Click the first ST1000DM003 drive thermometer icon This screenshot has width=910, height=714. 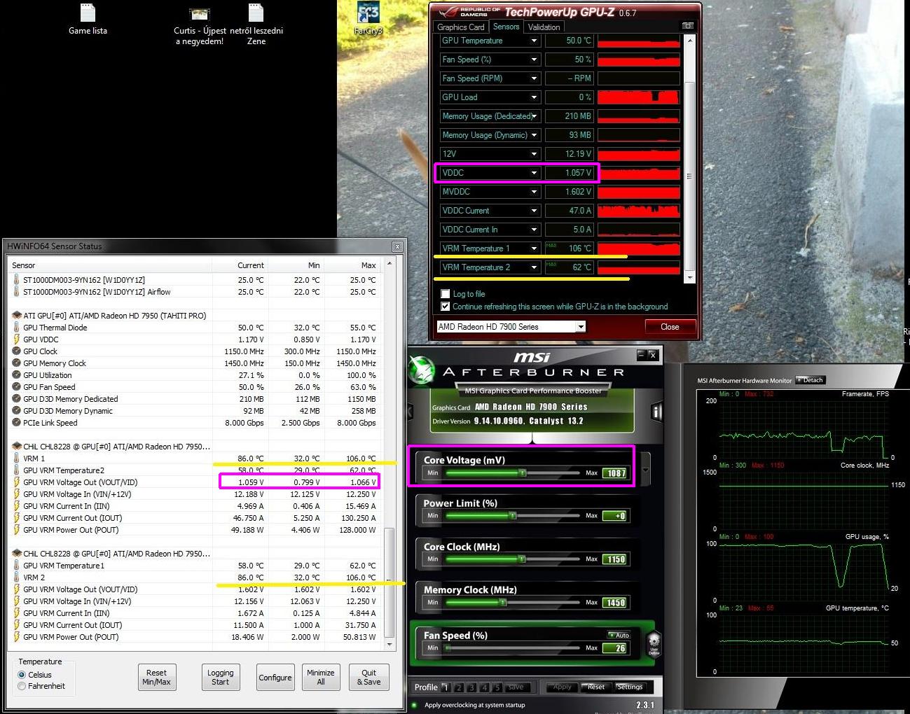pyautogui.click(x=17, y=280)
